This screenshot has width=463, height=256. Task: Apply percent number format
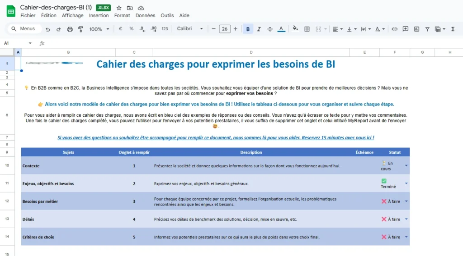click(132, 29)
